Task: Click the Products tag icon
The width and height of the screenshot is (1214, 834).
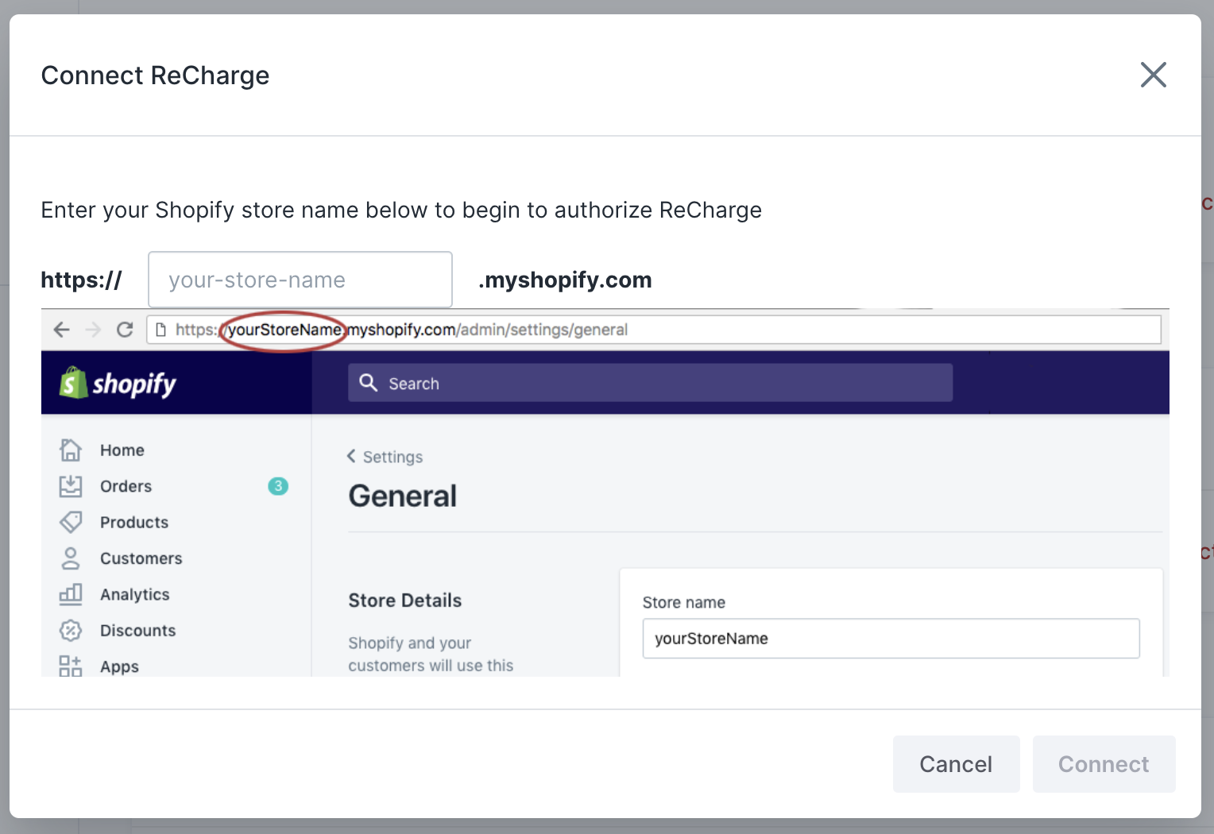Action: tap(71, 522)
